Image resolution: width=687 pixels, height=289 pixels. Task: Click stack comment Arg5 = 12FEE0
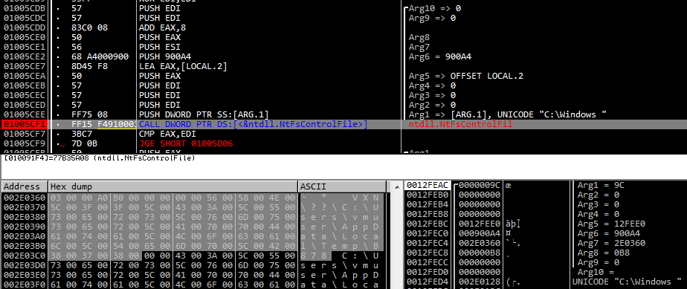612,224
